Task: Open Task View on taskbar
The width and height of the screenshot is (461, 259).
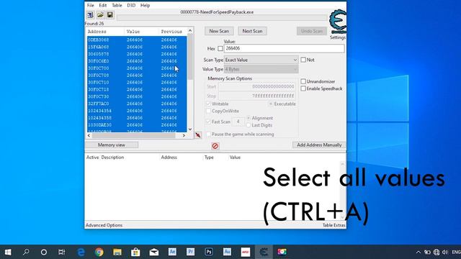Action: (61, 252)
